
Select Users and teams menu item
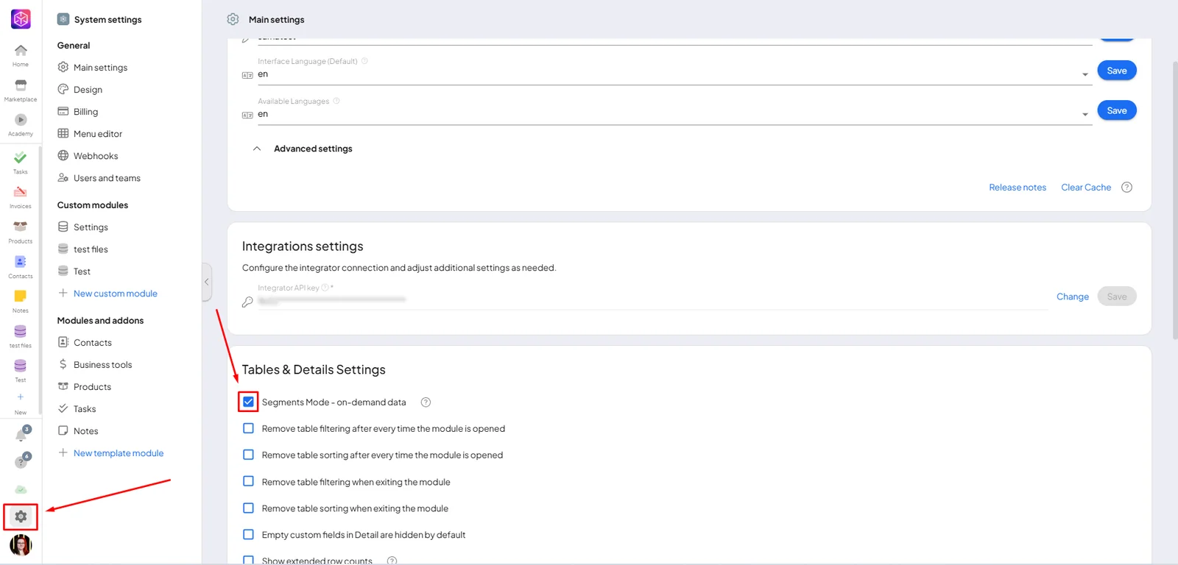[107, 178]
